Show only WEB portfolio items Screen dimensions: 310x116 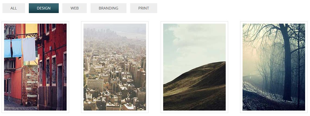[x=75, y=8]
